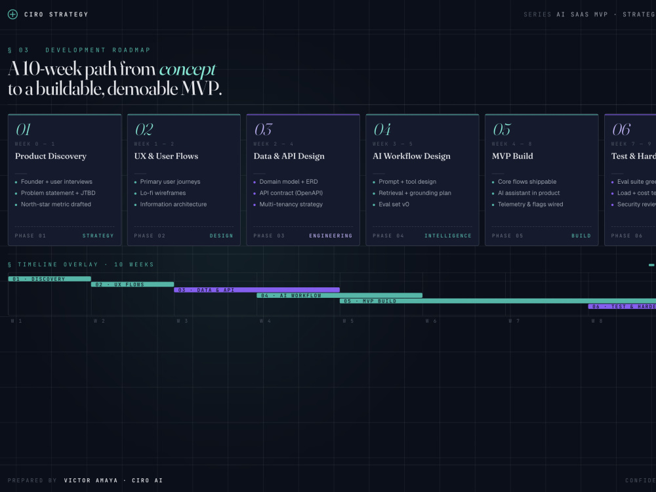Screen dimensions: 656x492
Task: Click 'API contract (OpenAPI)' bullet
Action: click(291, 193)
